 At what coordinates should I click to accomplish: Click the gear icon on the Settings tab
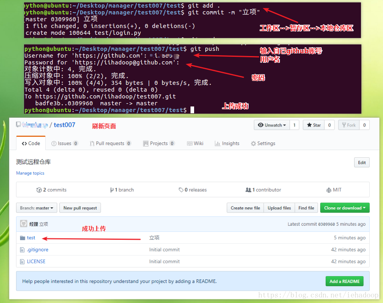[253, 143]
